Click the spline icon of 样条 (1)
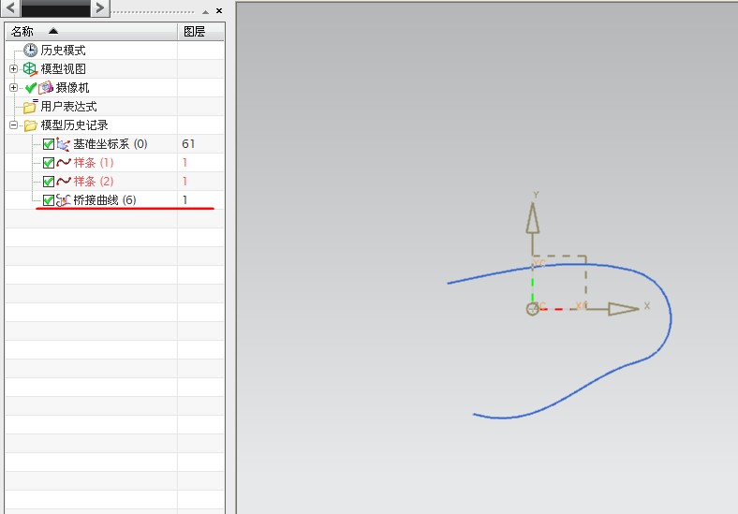The width and height of the screenshot is (738, 514). [x=64, y=163]
